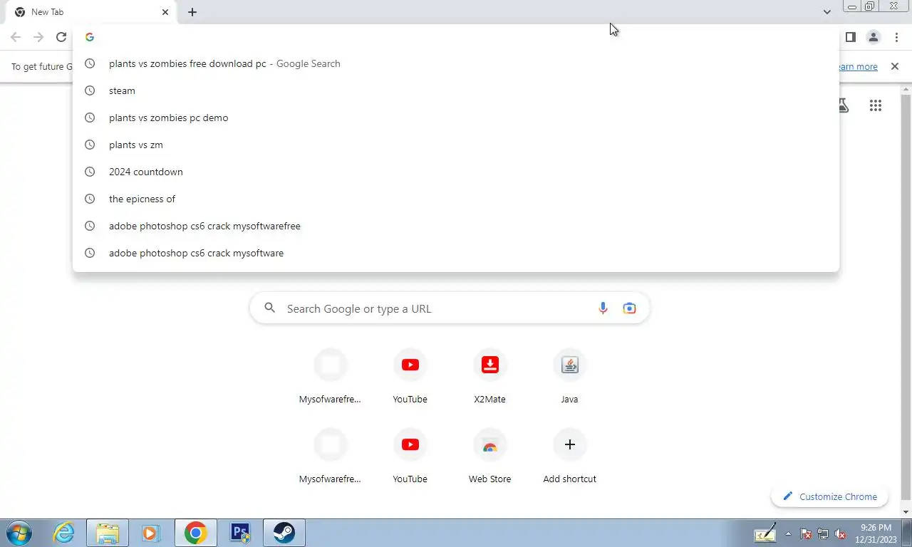Open Windows Explorer from the taskbar

coord(108,533)
